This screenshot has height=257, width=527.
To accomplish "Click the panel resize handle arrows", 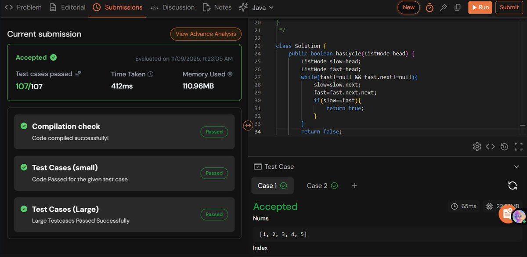I will [248, 126].
